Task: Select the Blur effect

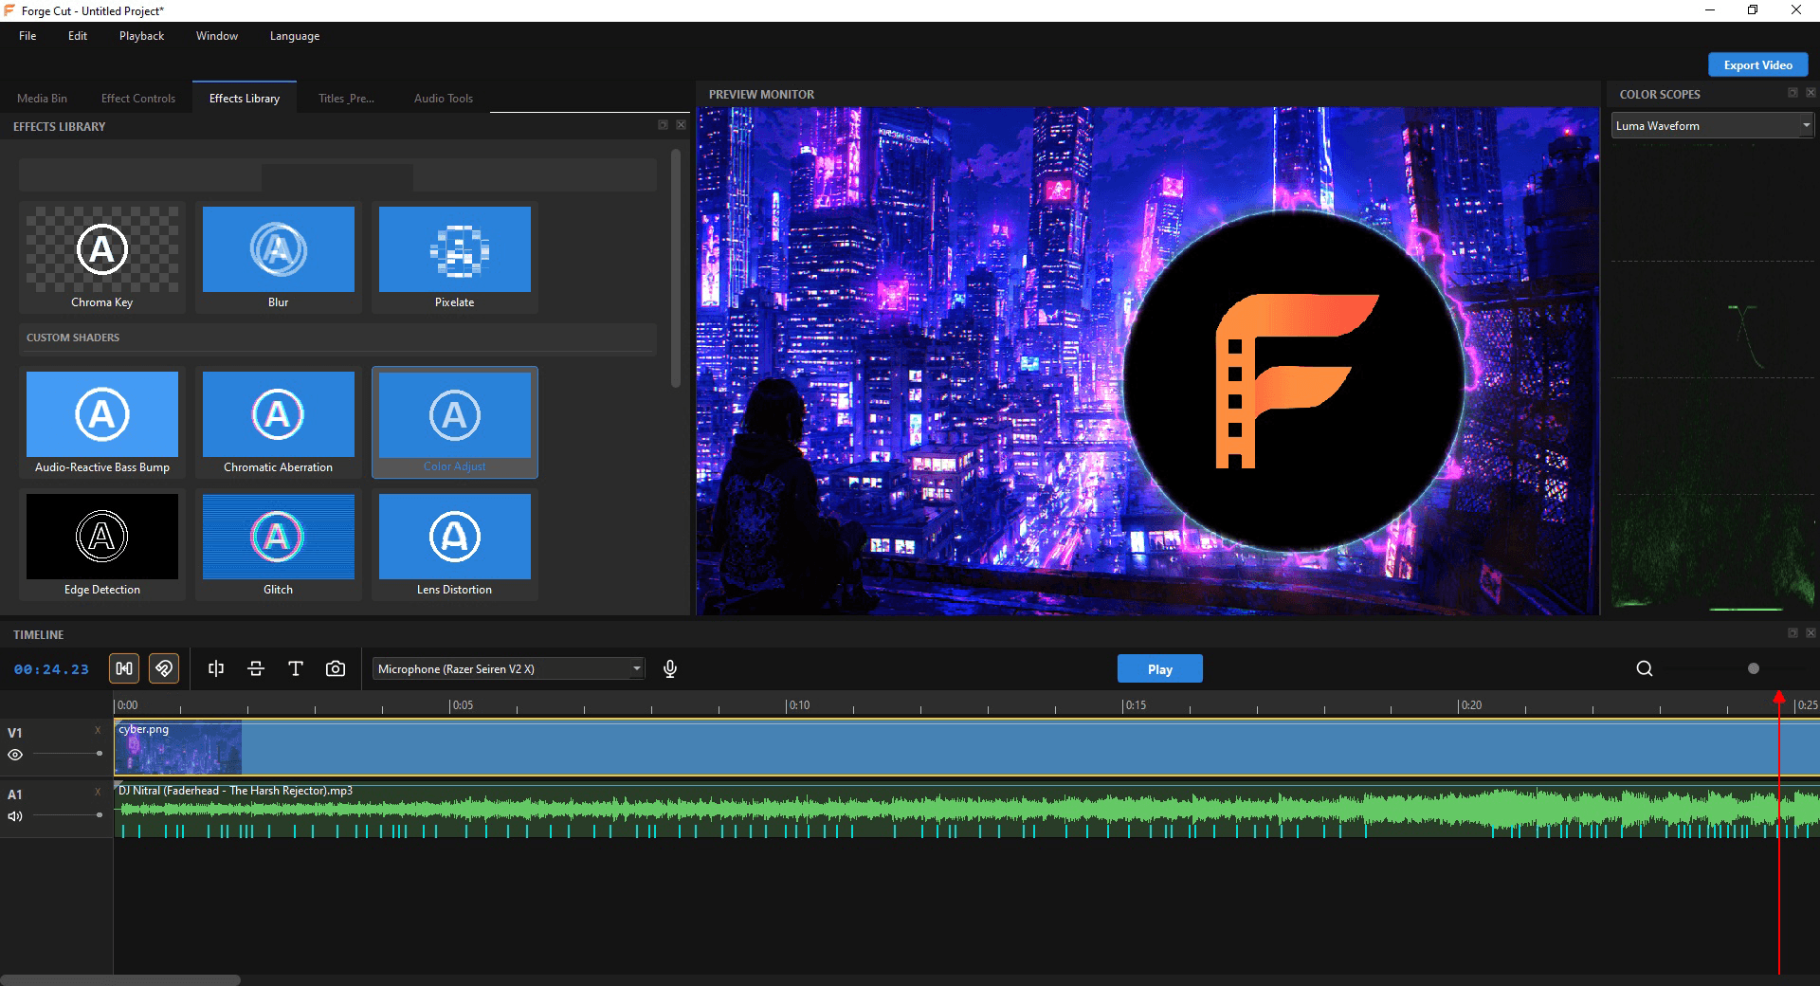Action: pyautogui.click(x=279, y=258)
